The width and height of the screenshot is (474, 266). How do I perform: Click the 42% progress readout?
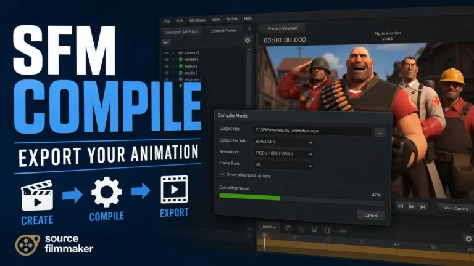tap(376, 195)
